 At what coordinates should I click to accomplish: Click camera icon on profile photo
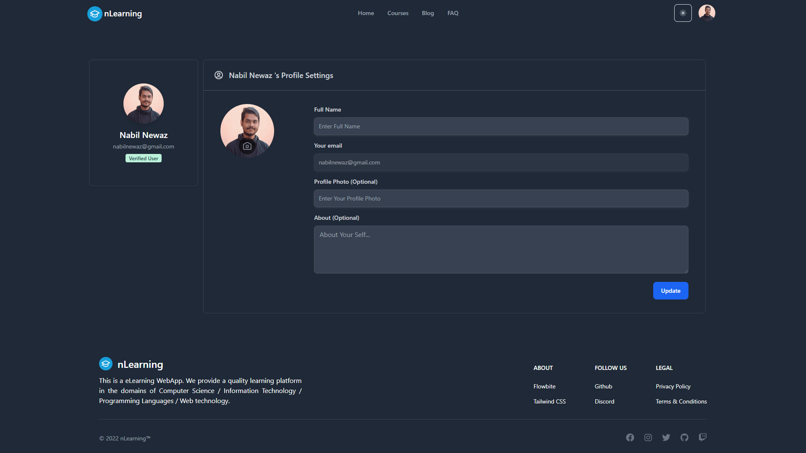(x=247, y=146)
